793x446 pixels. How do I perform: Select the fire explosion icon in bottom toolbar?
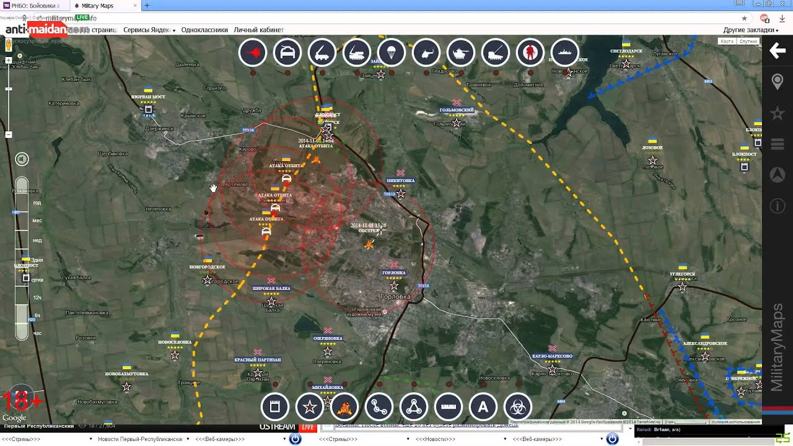[x=344, y=407]
